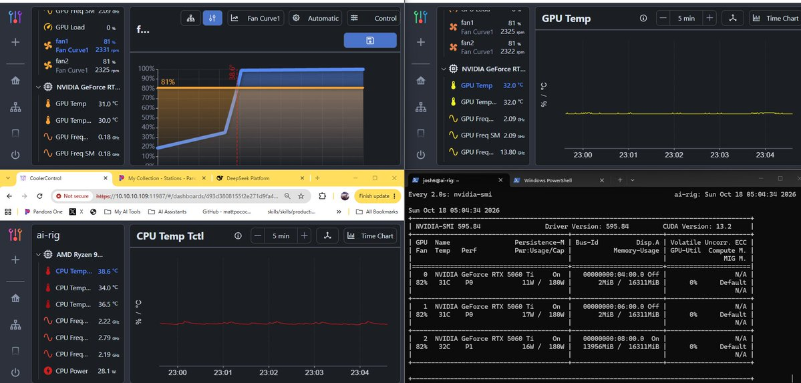Image resolution: width=801 pixels, height=383 pixels.
Task: Select GPU Temp 31.0 °C sensor row
Action: (x=81, y=103)
